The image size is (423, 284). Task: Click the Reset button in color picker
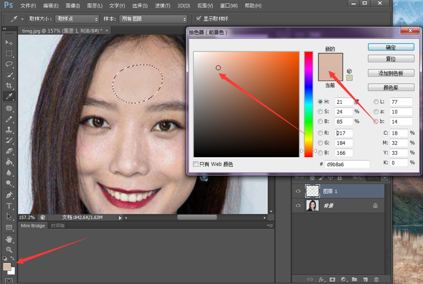tap(391, 58)
